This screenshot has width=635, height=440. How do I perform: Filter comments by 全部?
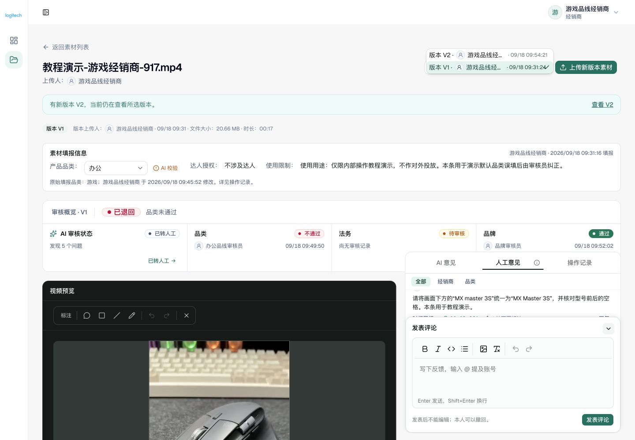(x=421, y=282)
